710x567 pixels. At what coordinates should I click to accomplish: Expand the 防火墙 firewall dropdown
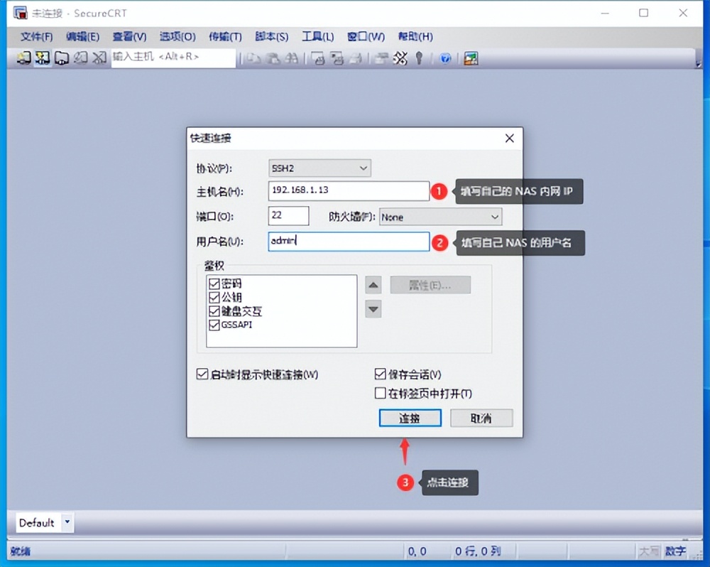click(494, 216)
